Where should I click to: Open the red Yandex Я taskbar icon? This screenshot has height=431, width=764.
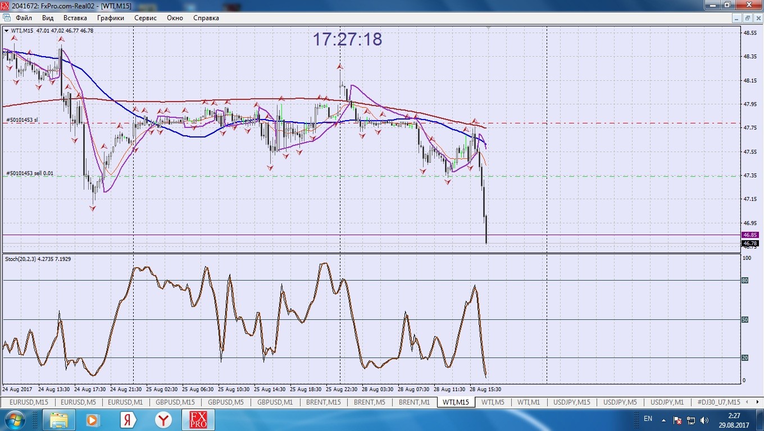tap(128, 420)
